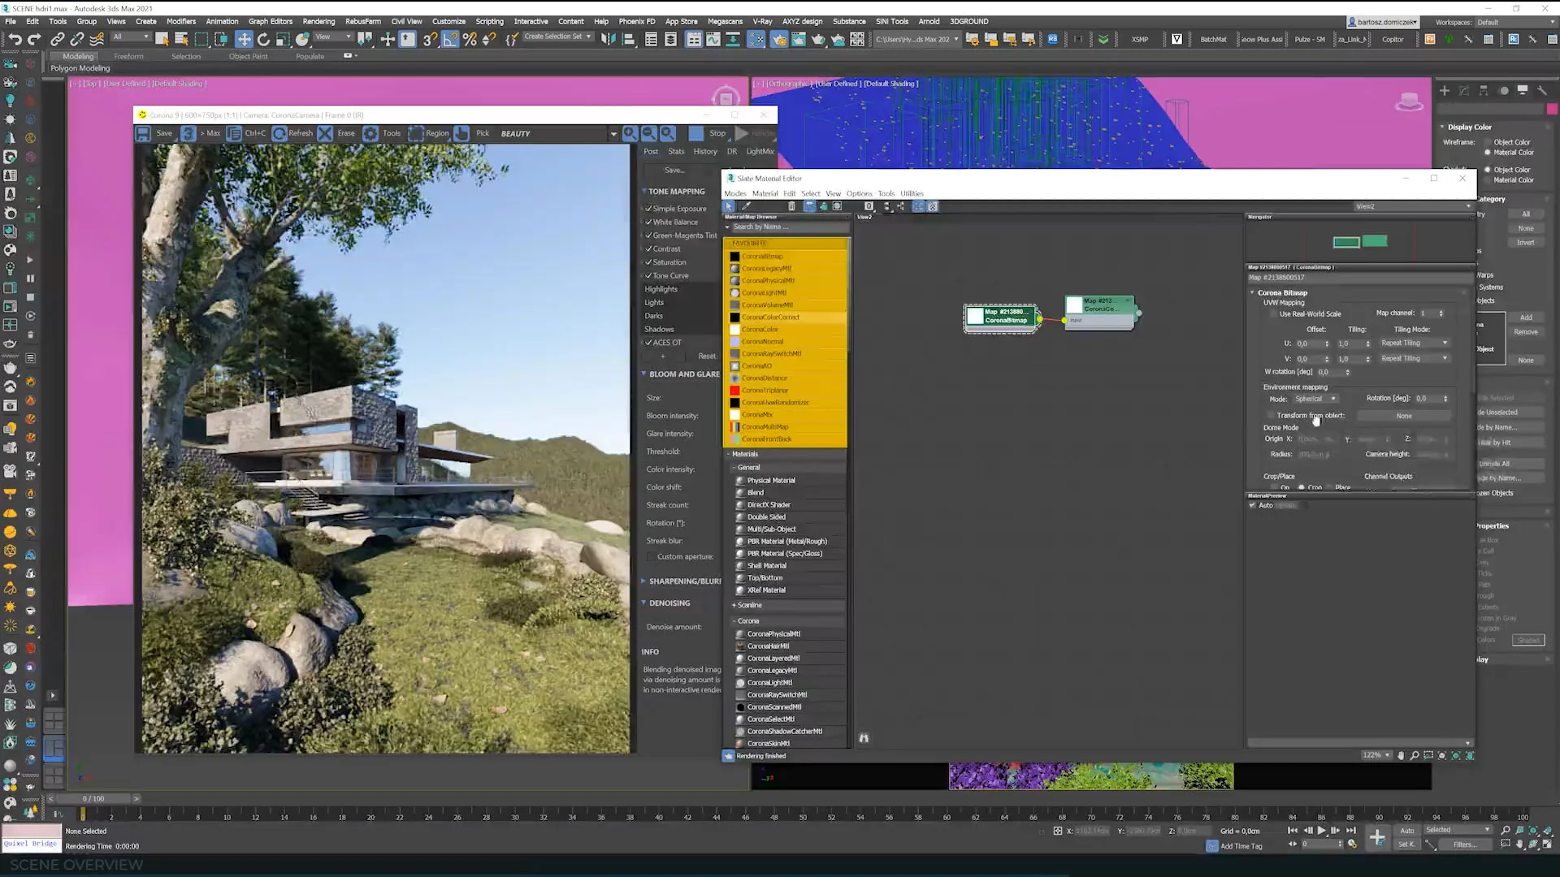Viewport: 1560px width, 877px height.
Task: Collapse the Corona Bitmap rollout
Action: (1253, 292)
